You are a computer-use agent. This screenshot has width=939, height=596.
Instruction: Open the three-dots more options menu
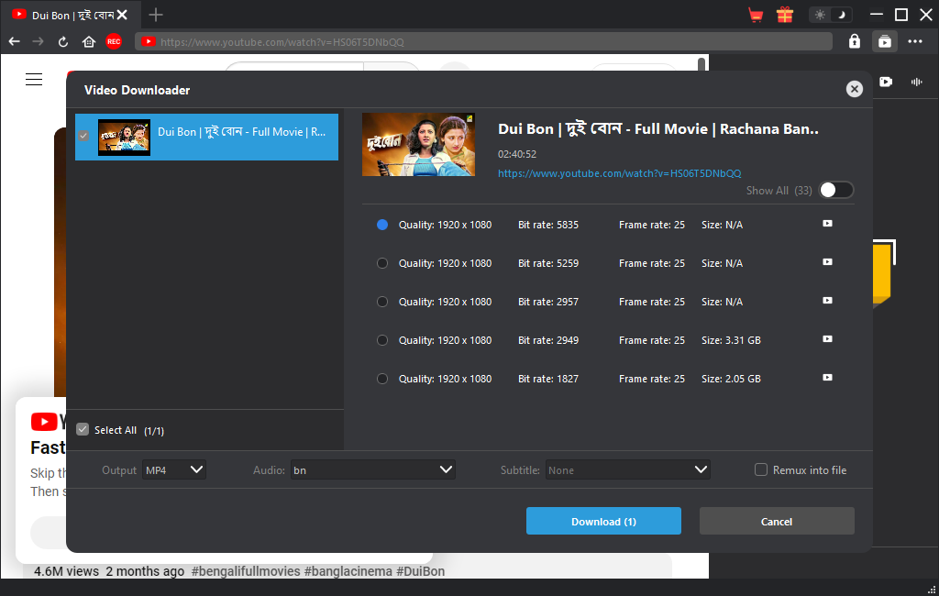[915, 41]
